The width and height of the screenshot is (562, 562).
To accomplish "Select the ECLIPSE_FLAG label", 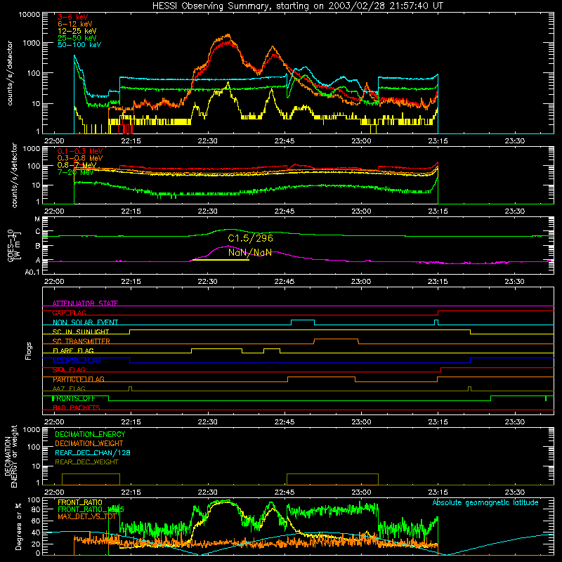I will coord(77,360).
